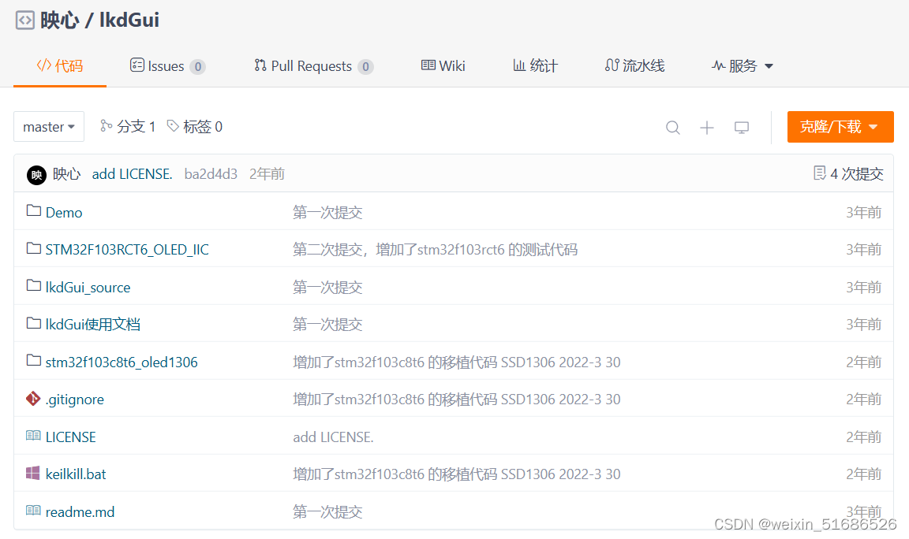
Task: Click the .gitignore file type icon
Action: click(32, 399)
